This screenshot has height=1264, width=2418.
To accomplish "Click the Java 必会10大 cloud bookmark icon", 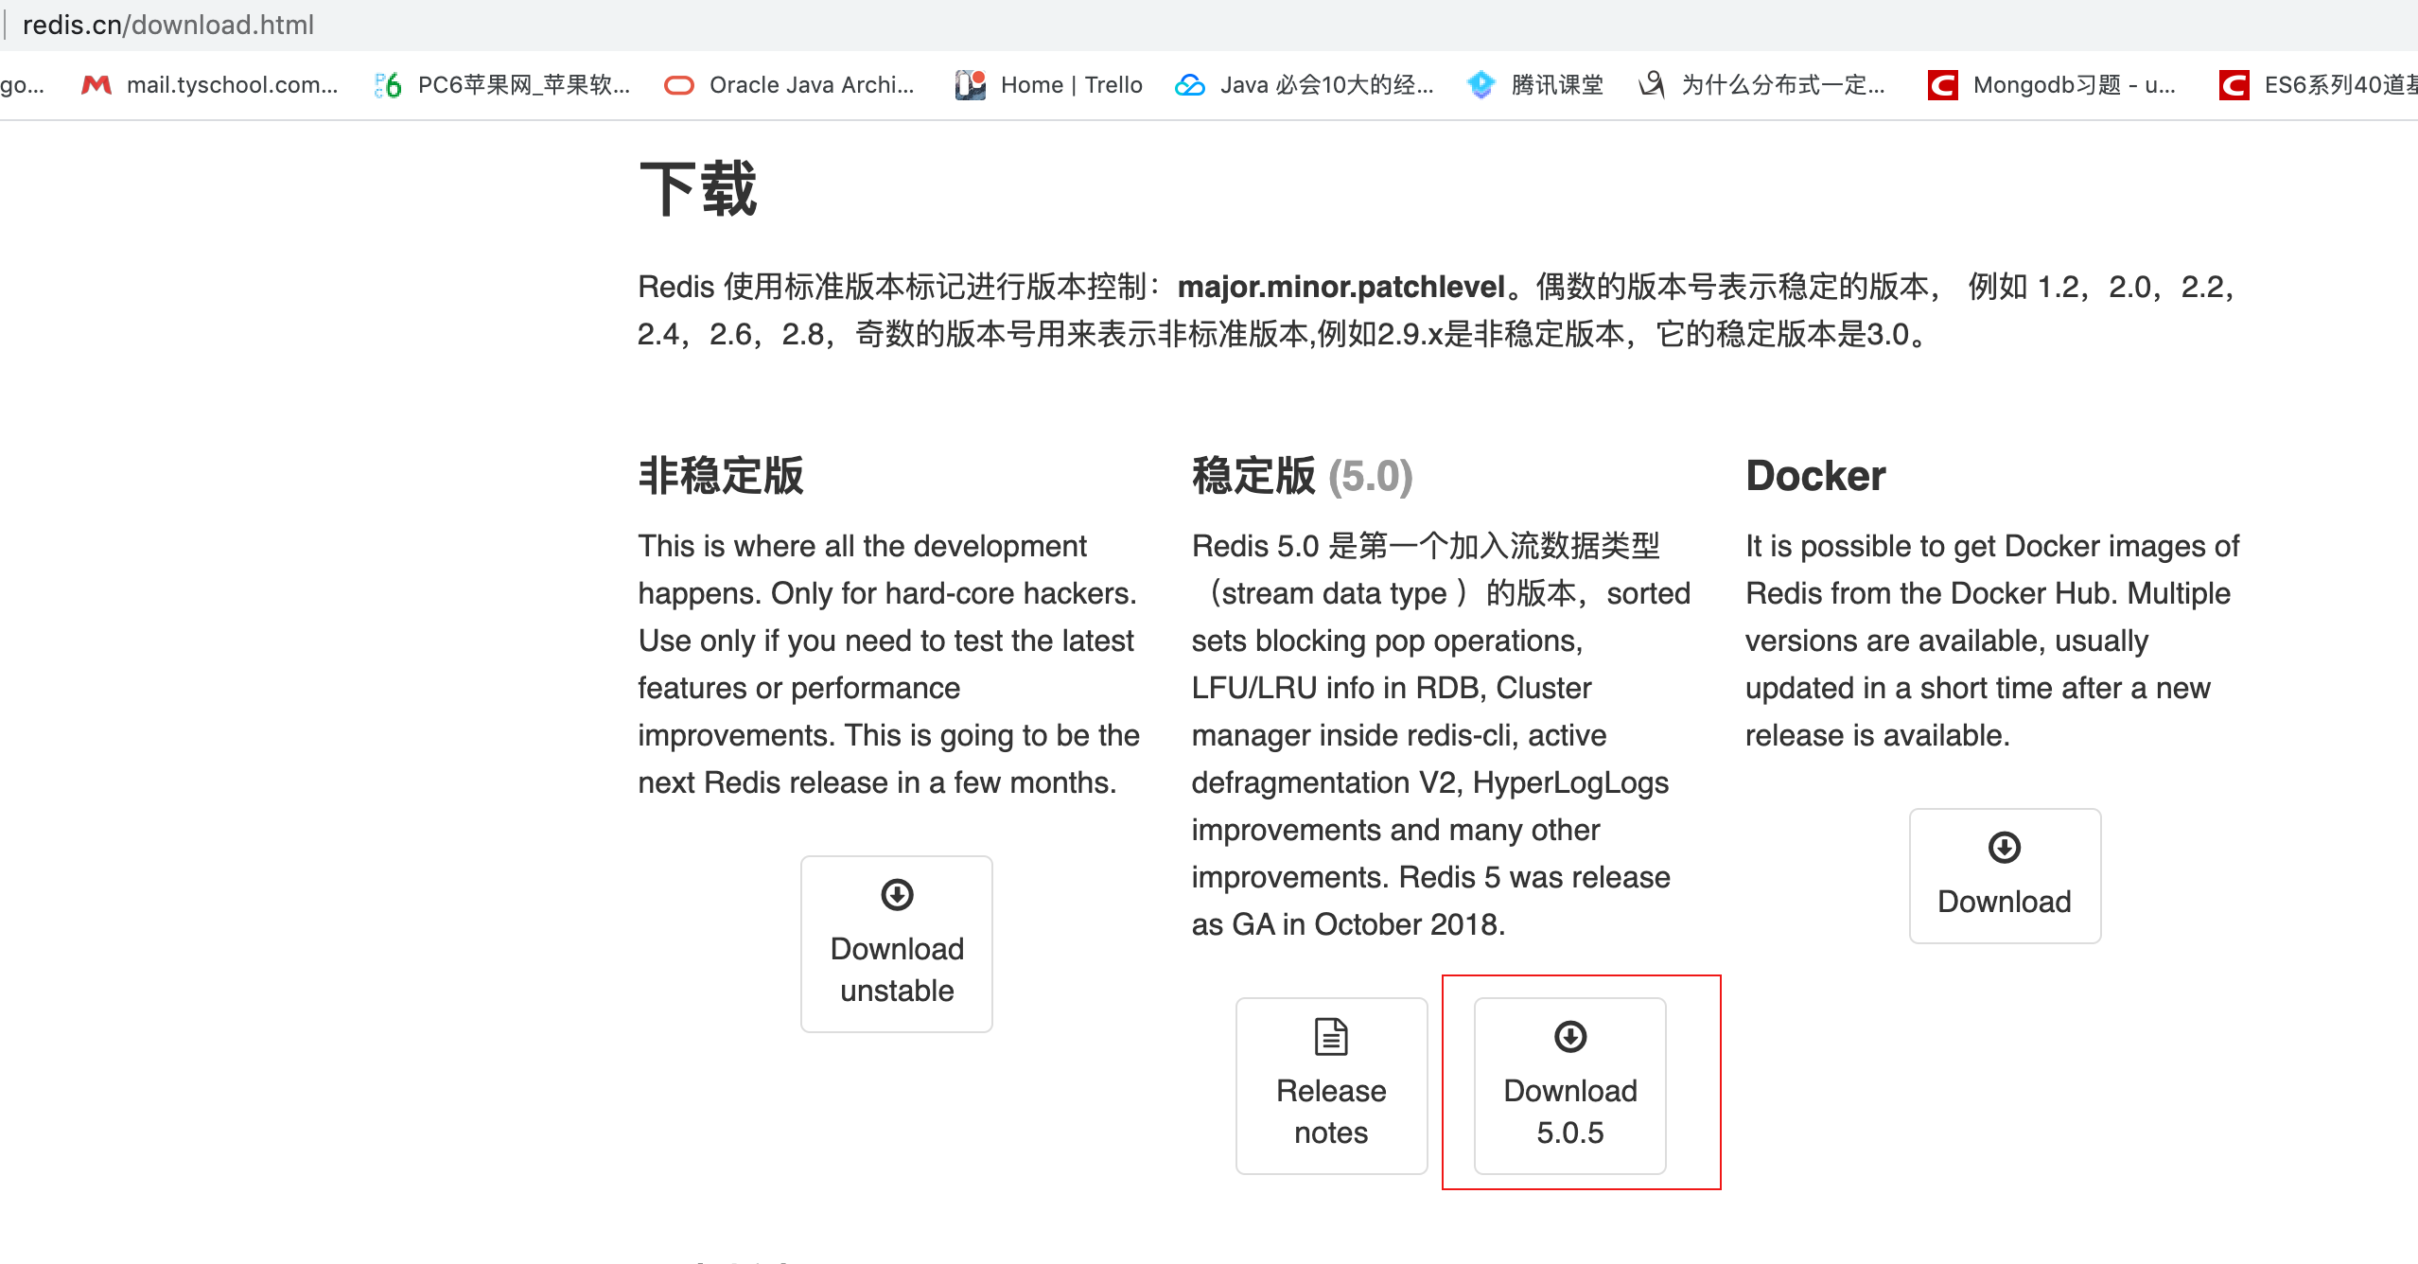I will (1189, 85).
